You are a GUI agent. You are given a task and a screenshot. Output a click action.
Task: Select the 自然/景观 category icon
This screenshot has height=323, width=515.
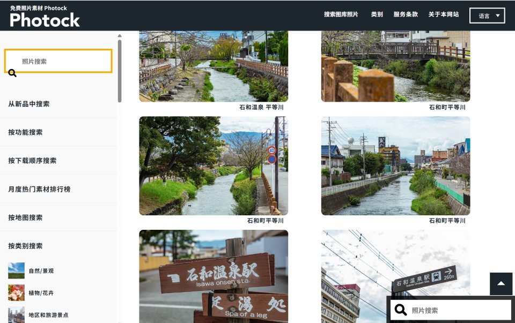point(16,271)
